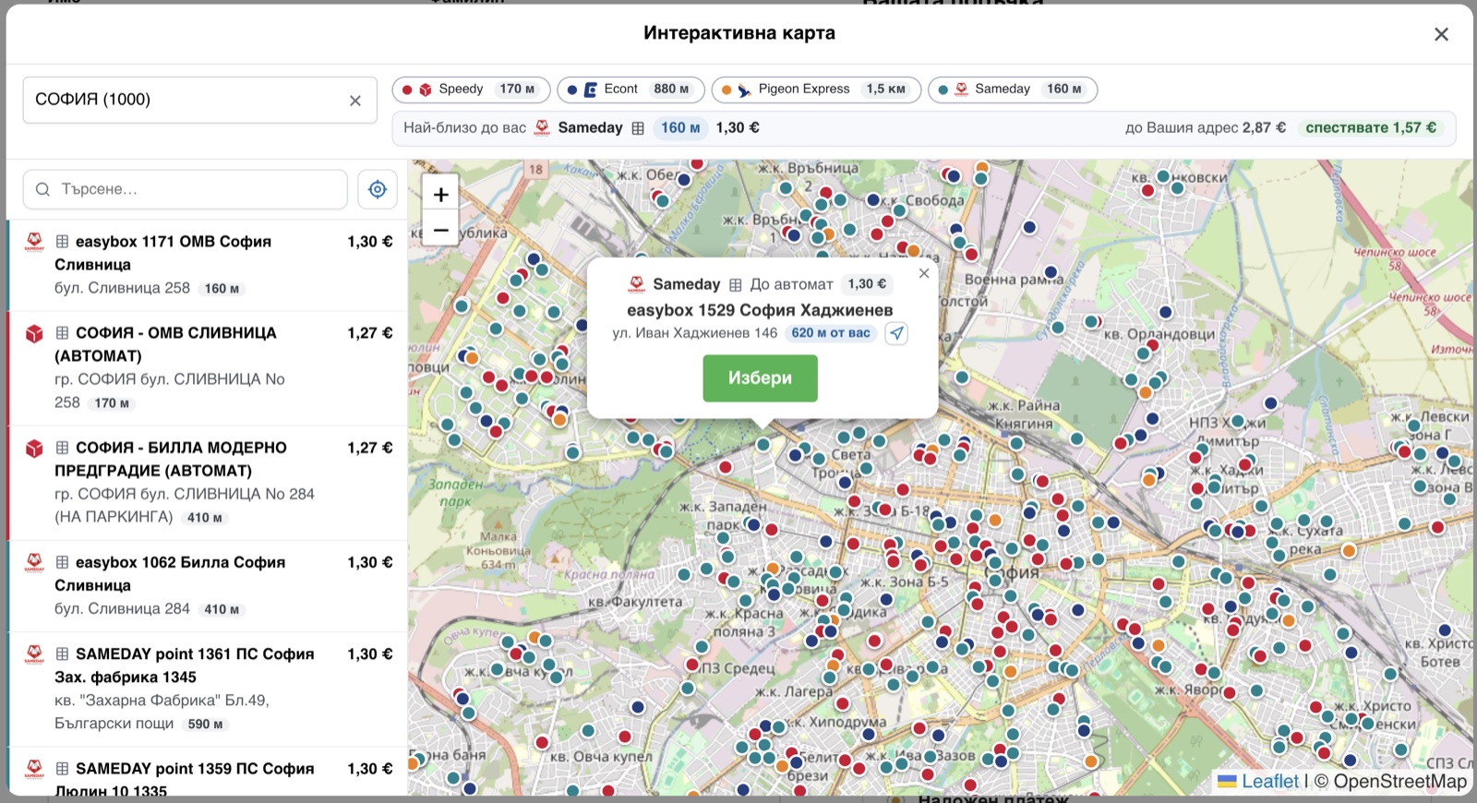Close the easybox 1529 map popup
1477x803 pixels.
pyautogui.click(x=924, y=273)
